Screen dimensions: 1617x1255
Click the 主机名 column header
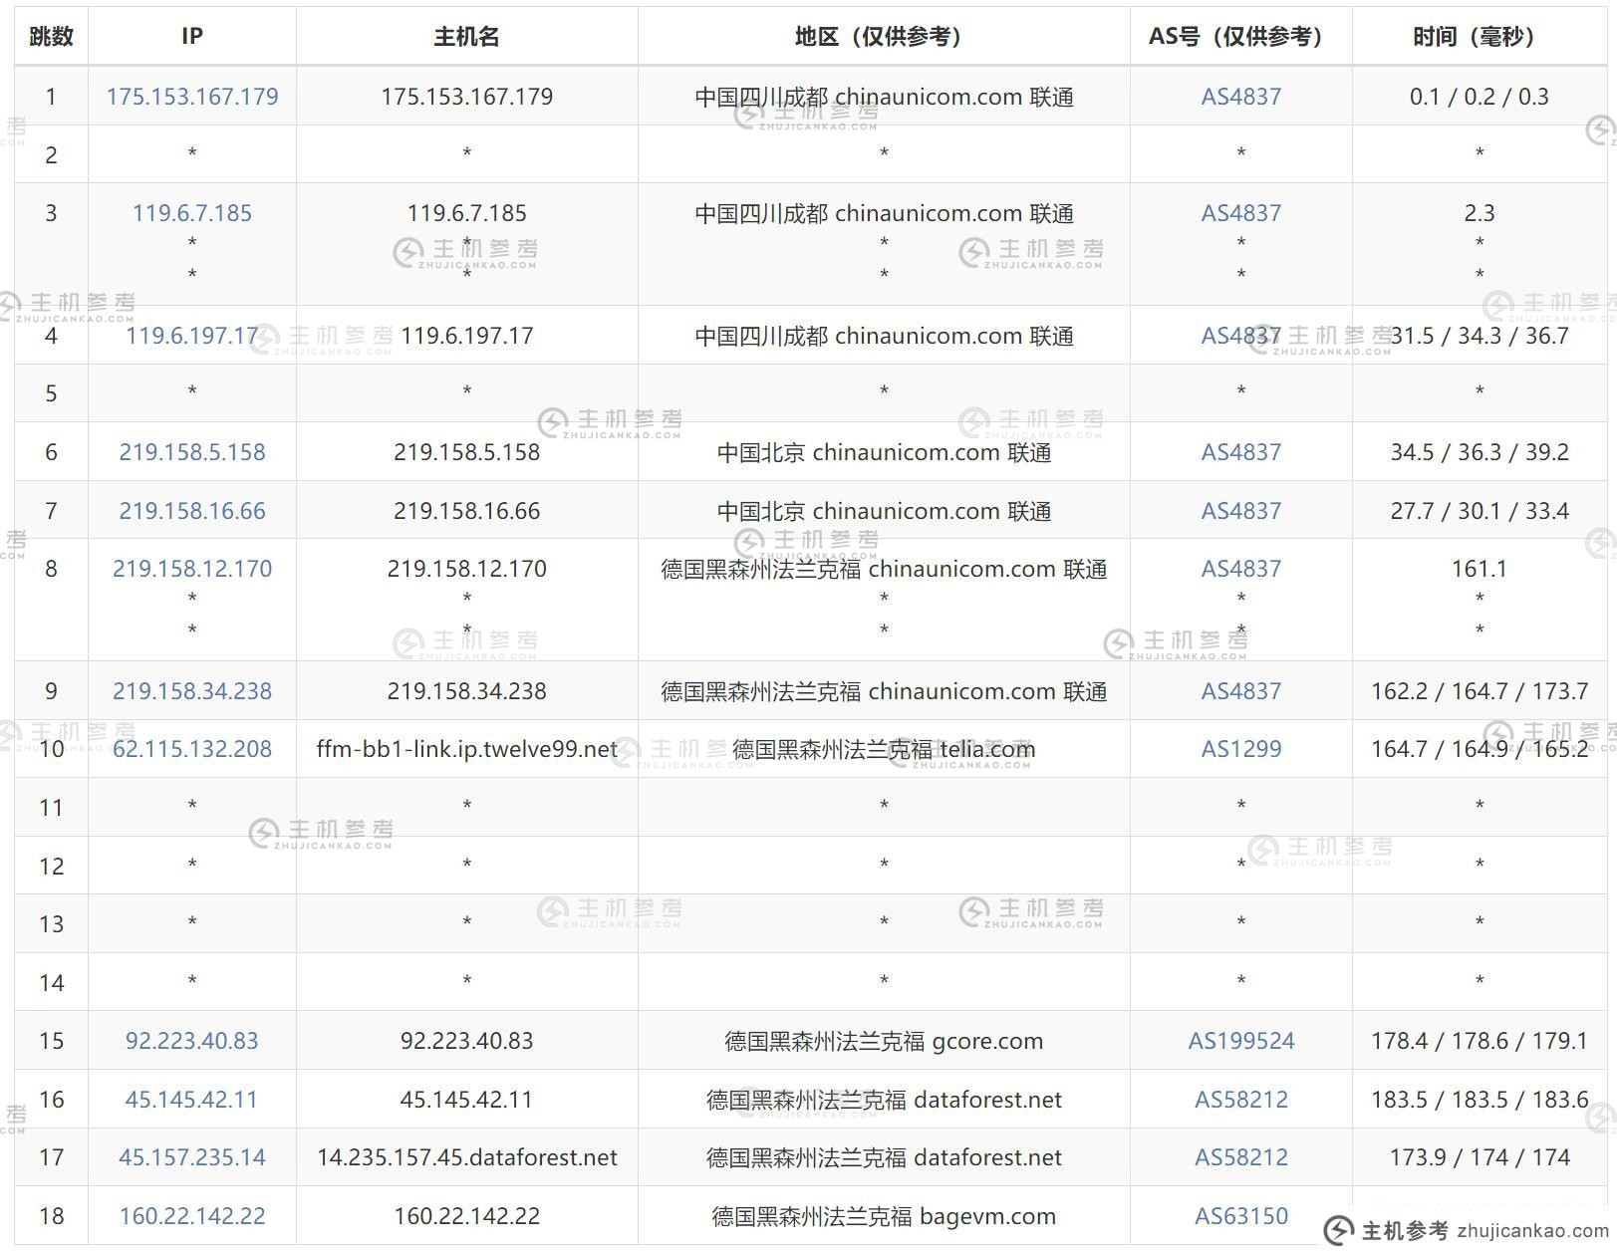click(x=467, y=37)
